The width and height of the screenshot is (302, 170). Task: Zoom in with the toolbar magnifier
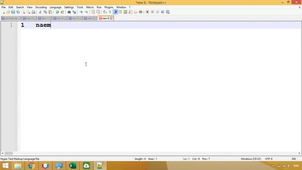click(81, 12)
